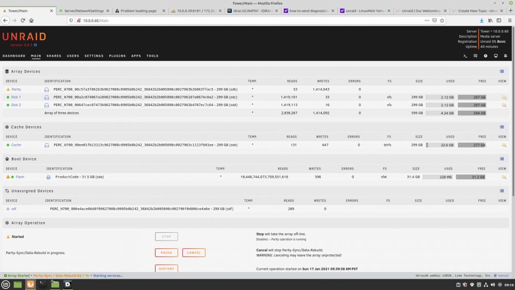Browse Cache contents folder icon

(x=504, y=145)
